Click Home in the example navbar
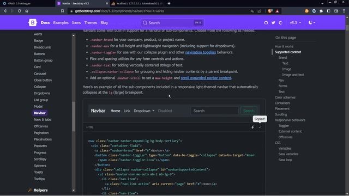 pos(115,111)
